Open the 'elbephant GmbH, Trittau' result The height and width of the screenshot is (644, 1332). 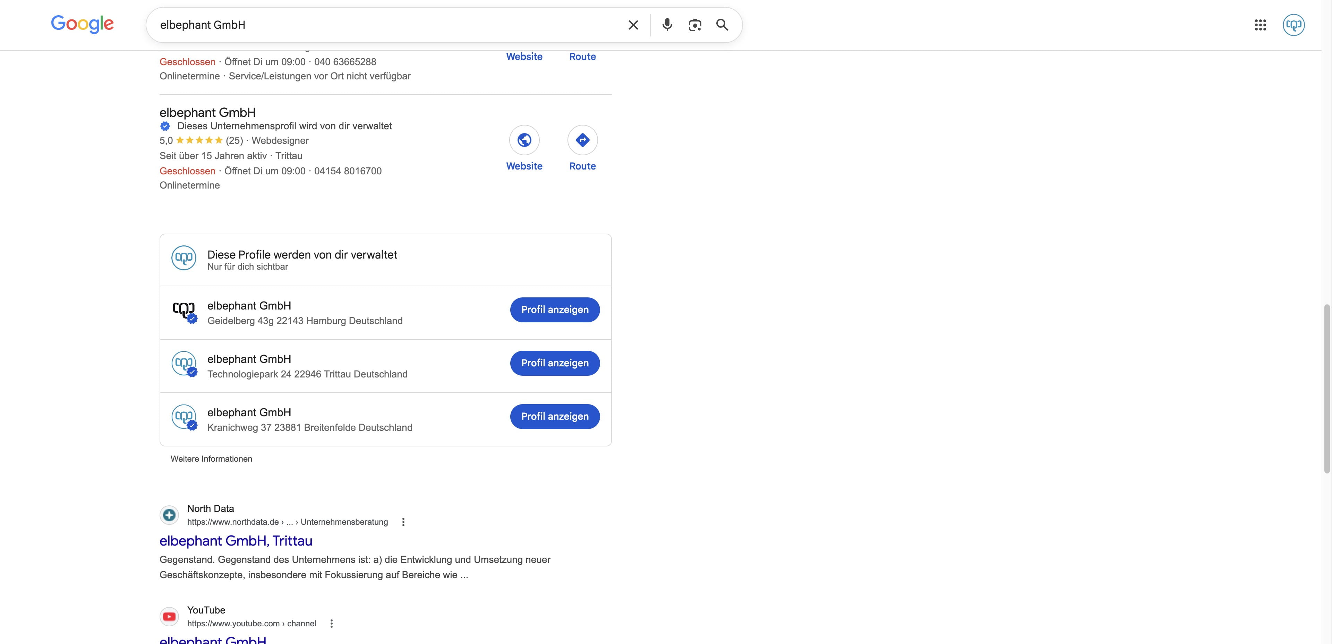click(236, 541)
